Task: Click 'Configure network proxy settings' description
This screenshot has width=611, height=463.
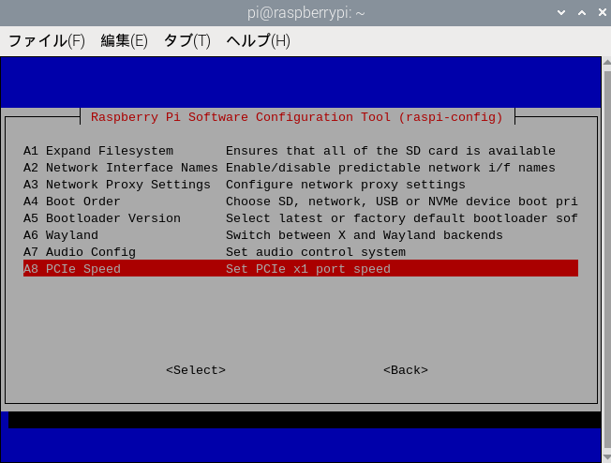Action: [x=346, y=185]
